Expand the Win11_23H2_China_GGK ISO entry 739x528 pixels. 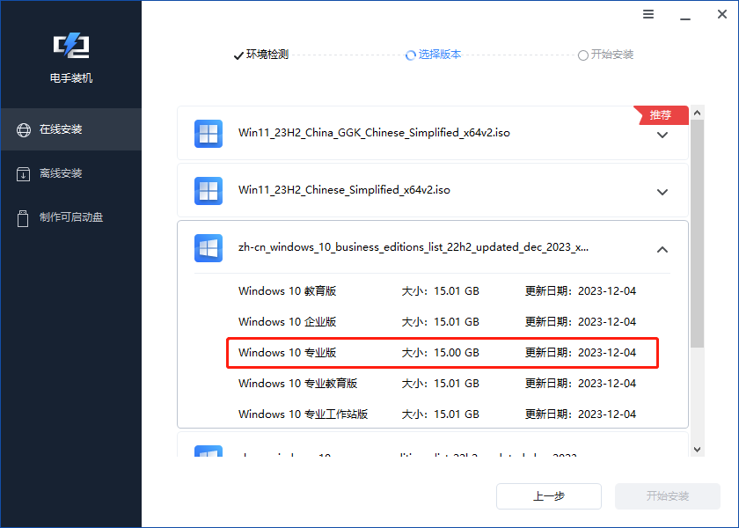pos(662,133)
